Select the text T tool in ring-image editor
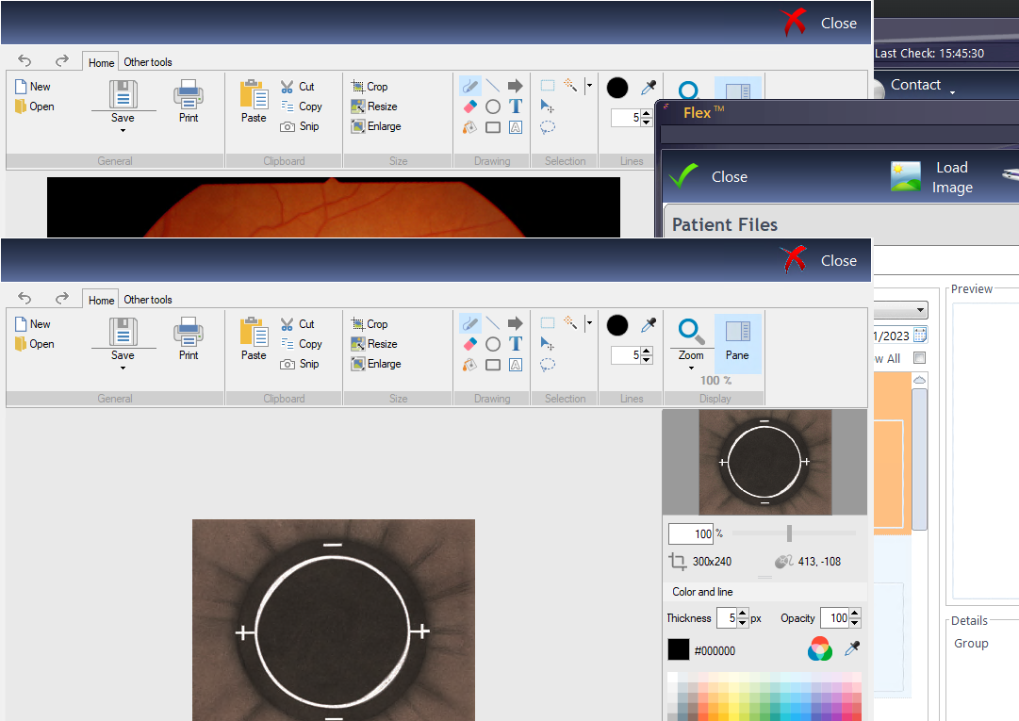This screenshot has width=1019, height=721. pos(516,344)
